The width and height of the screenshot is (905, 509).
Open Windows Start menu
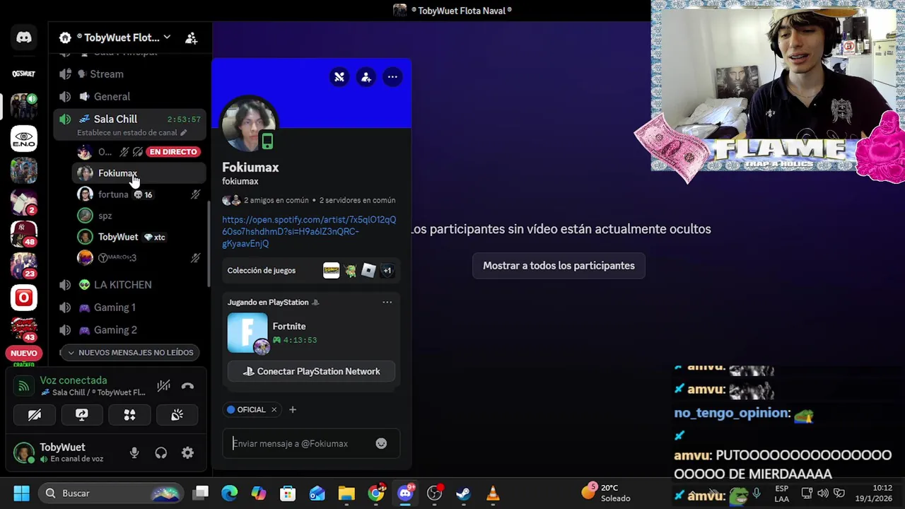21,493
